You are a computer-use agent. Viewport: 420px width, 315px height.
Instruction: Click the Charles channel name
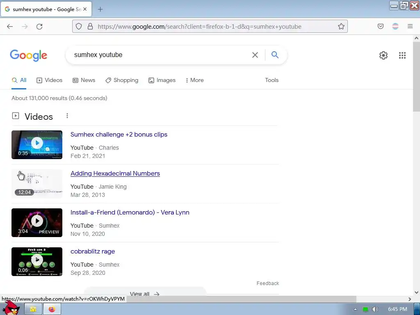(109, 148)
